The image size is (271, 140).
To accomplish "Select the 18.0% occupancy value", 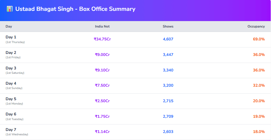I will point(259,132).
